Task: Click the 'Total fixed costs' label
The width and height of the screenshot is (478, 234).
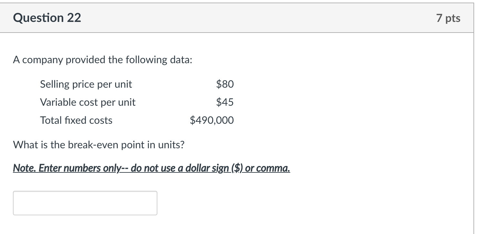Action: 76,121
